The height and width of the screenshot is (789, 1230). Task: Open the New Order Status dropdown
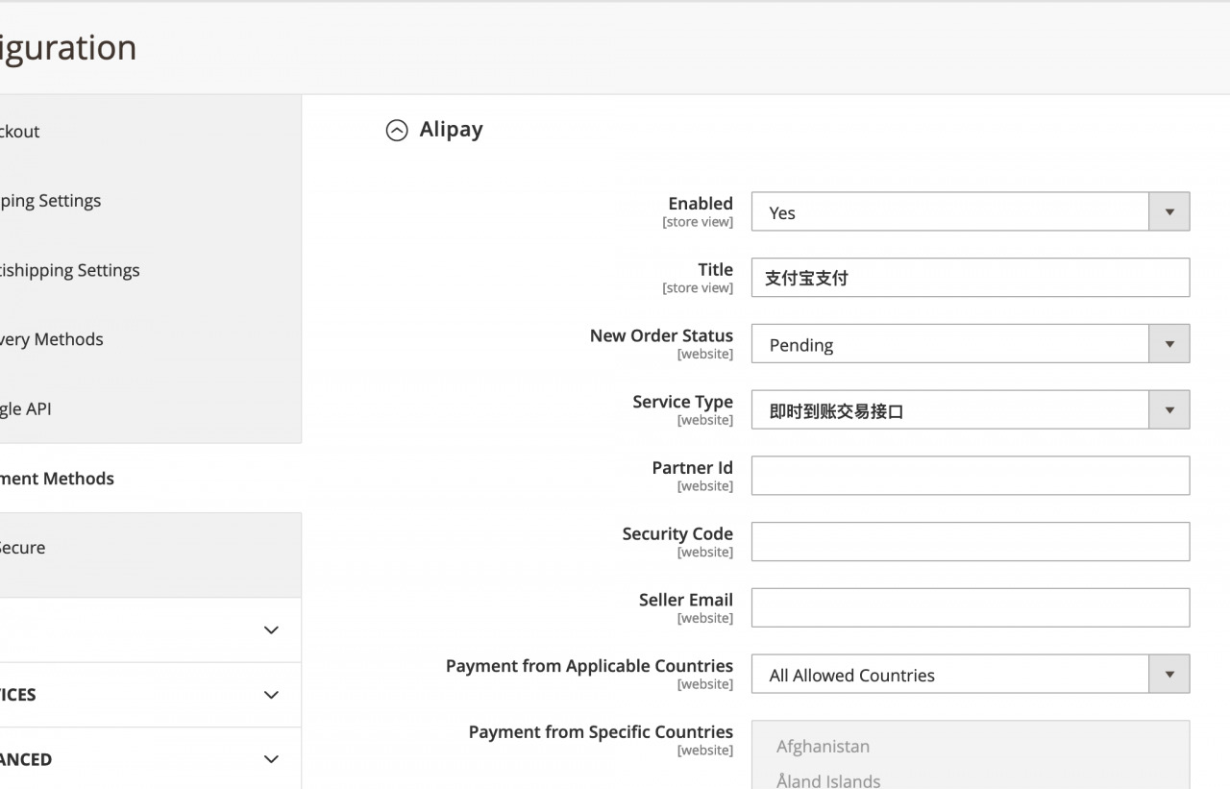click(970, 344)
